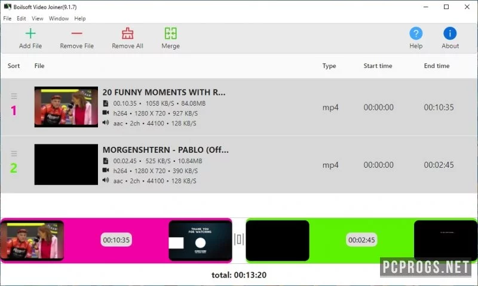Click the End time column header
This screenshot has width=478, height=286.
click(x=437, y=66)
